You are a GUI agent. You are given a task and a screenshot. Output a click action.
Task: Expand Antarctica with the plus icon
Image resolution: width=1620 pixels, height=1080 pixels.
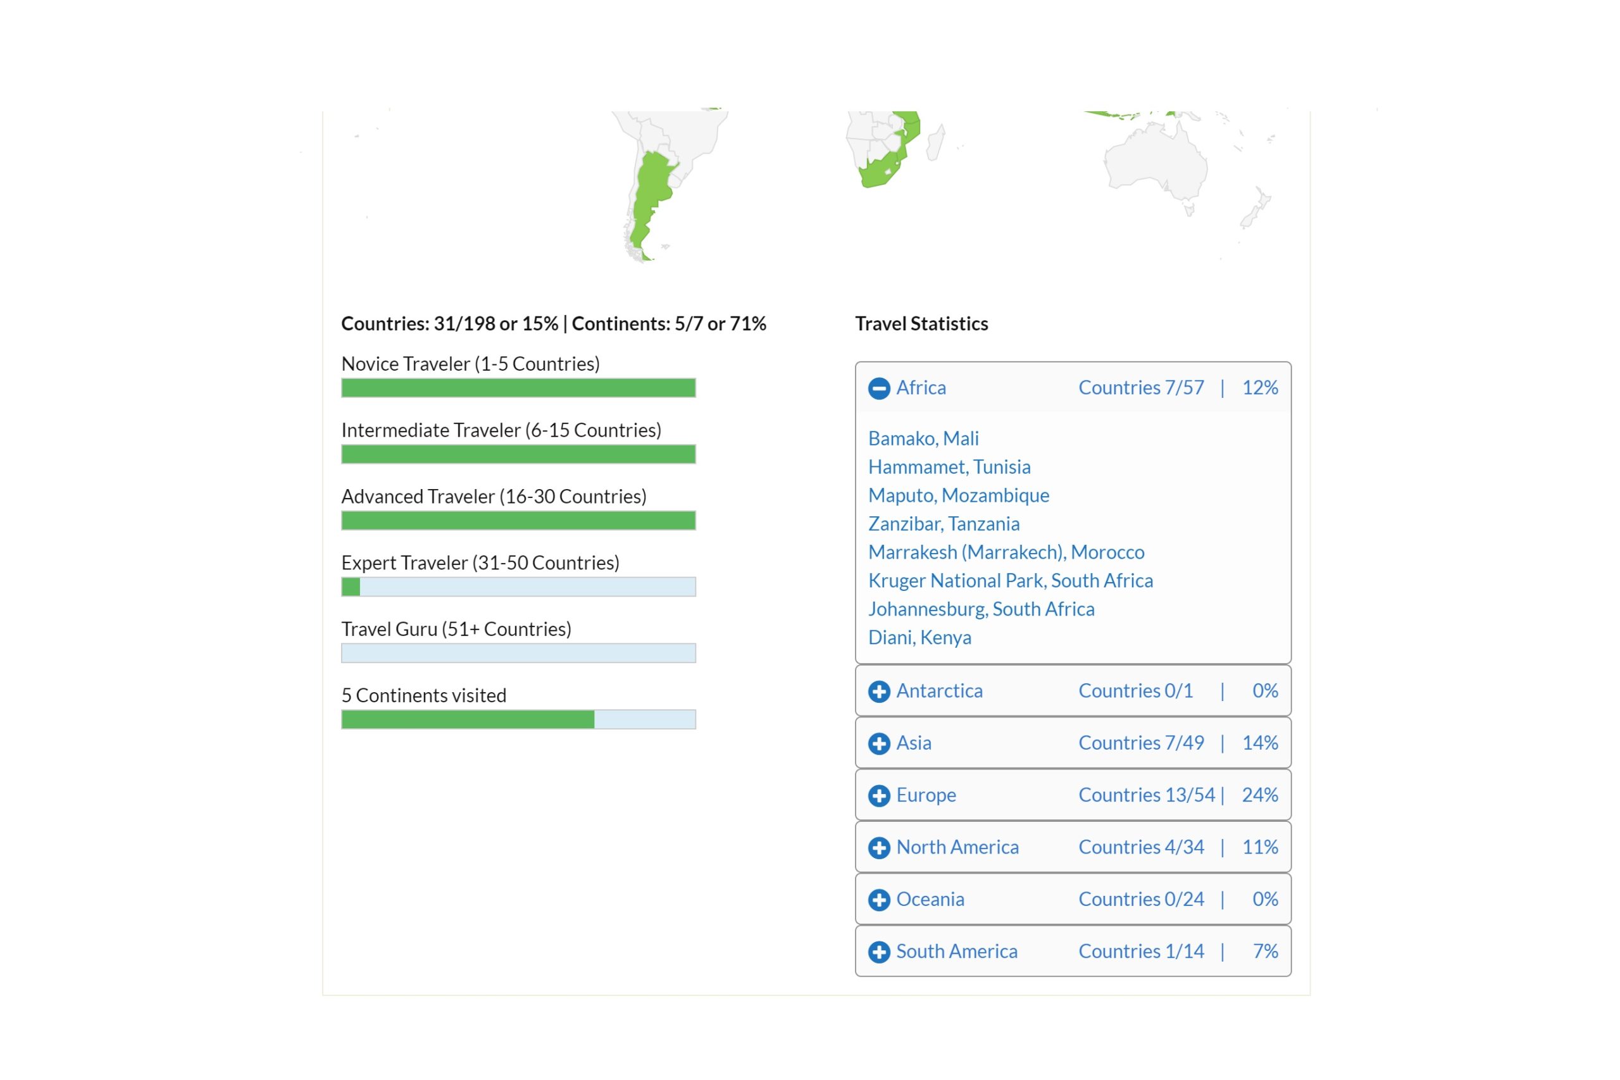click(x=879, y=692)
